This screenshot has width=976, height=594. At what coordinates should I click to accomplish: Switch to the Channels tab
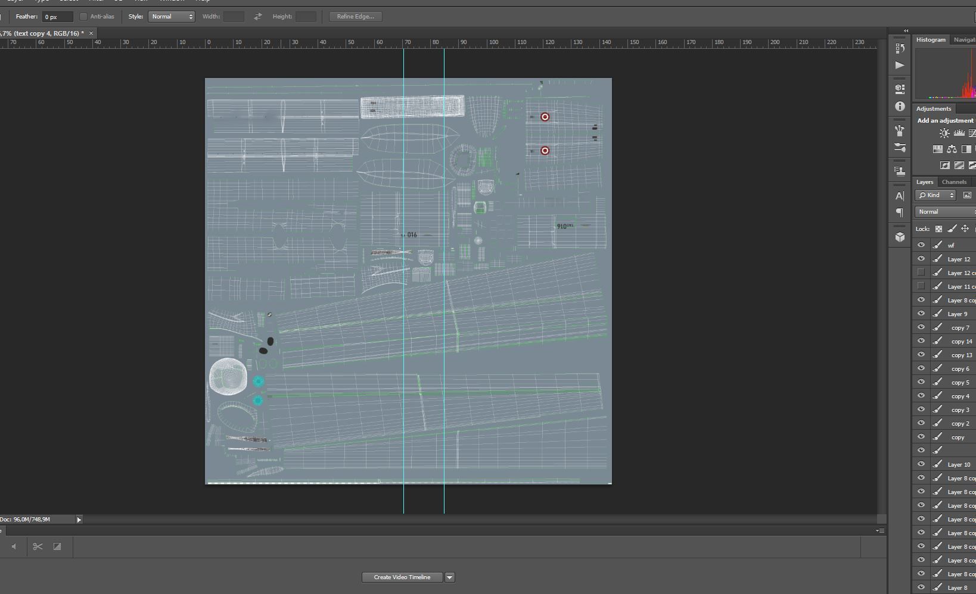[x=954, y=182]
